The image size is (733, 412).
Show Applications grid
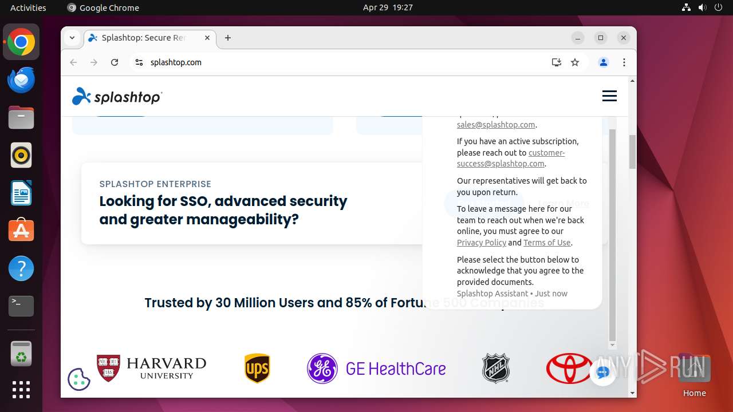pos(21,390)
